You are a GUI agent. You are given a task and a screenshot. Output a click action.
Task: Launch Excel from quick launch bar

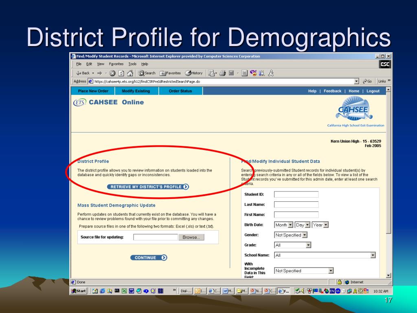pos(124,291)
